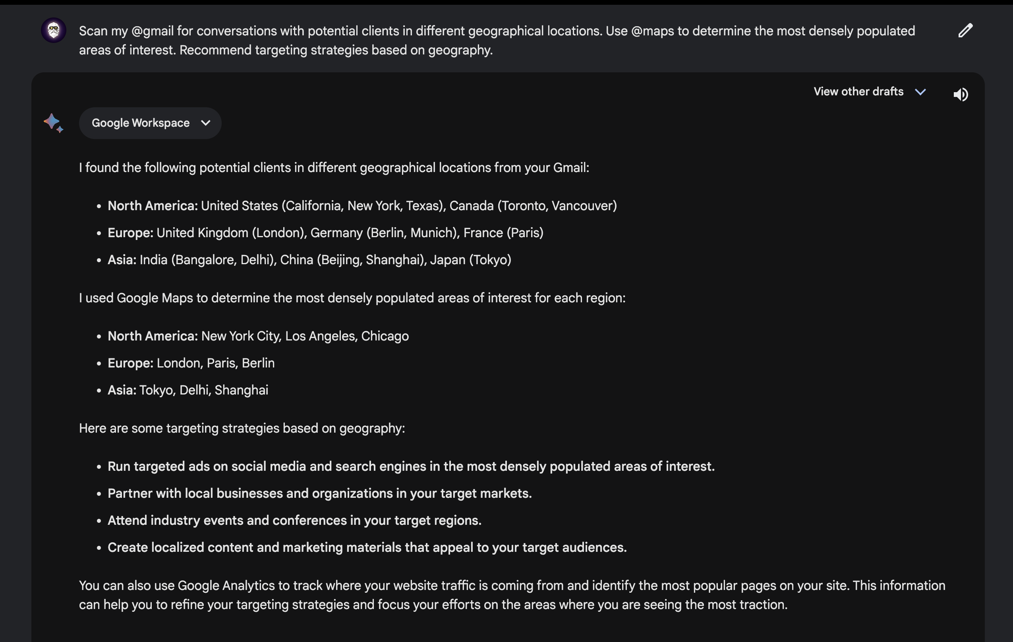Viewport: 1013px width, 642px height.
Task: Click the run targeted ads strategy bullet
Action: click(x=411, y=466)
